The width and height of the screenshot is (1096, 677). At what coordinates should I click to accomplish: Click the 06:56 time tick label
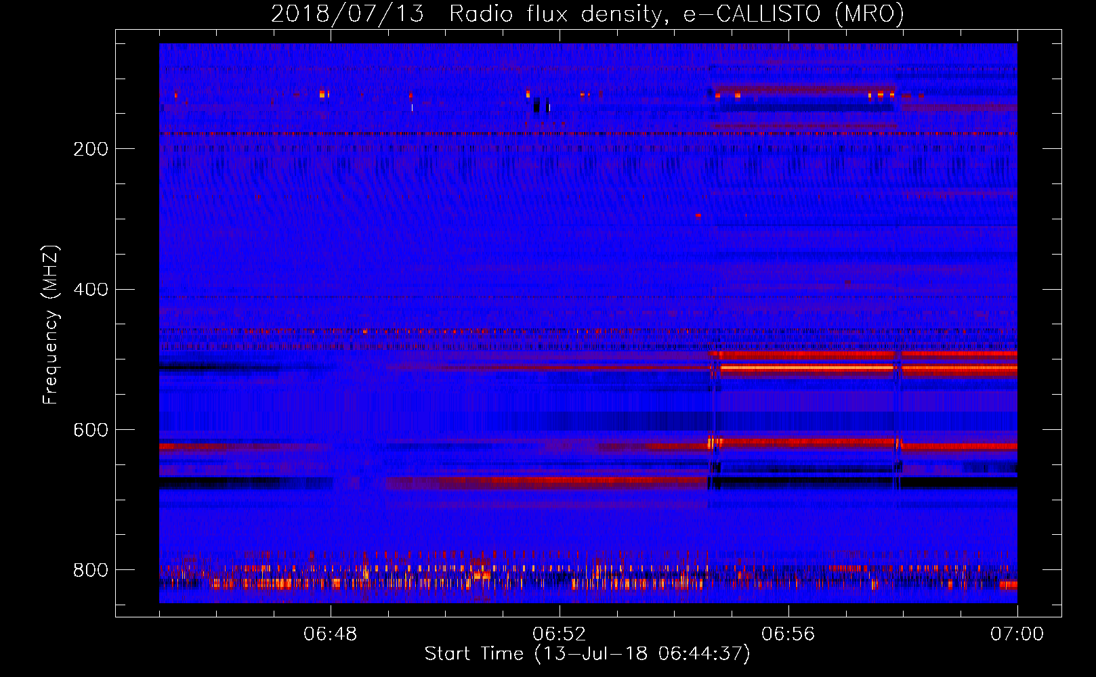pos(788,634)
